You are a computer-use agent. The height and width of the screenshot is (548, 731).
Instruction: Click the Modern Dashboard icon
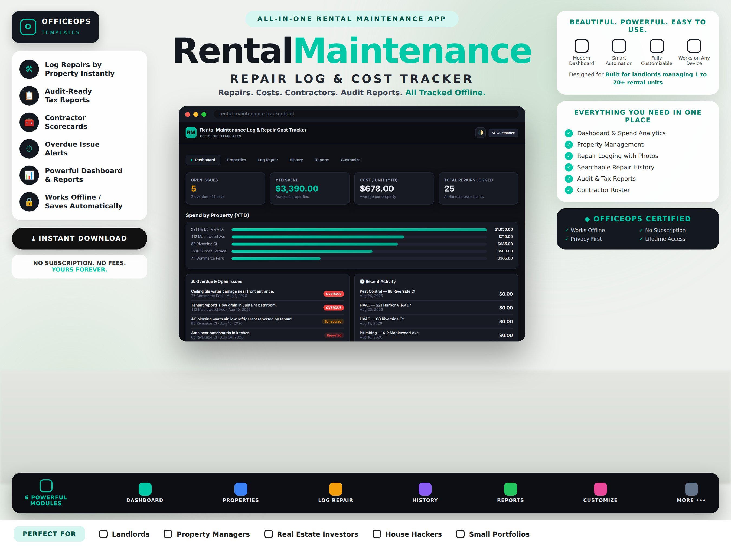[x=581, y=46]
